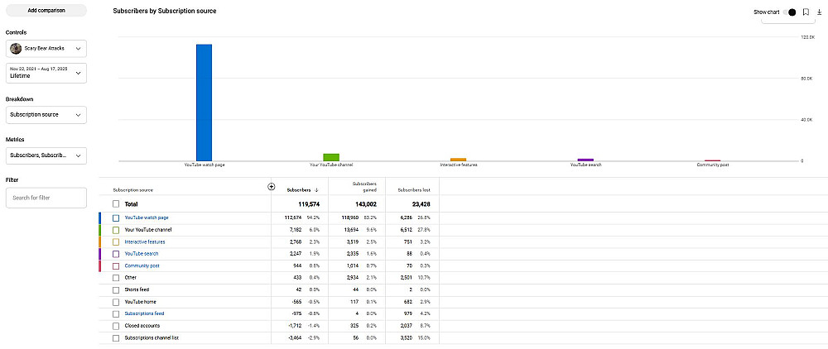The width and height of the screenshot is (828, 349).
Task: Open the Subscribers metrics dropdown
Action: [46, 155]
